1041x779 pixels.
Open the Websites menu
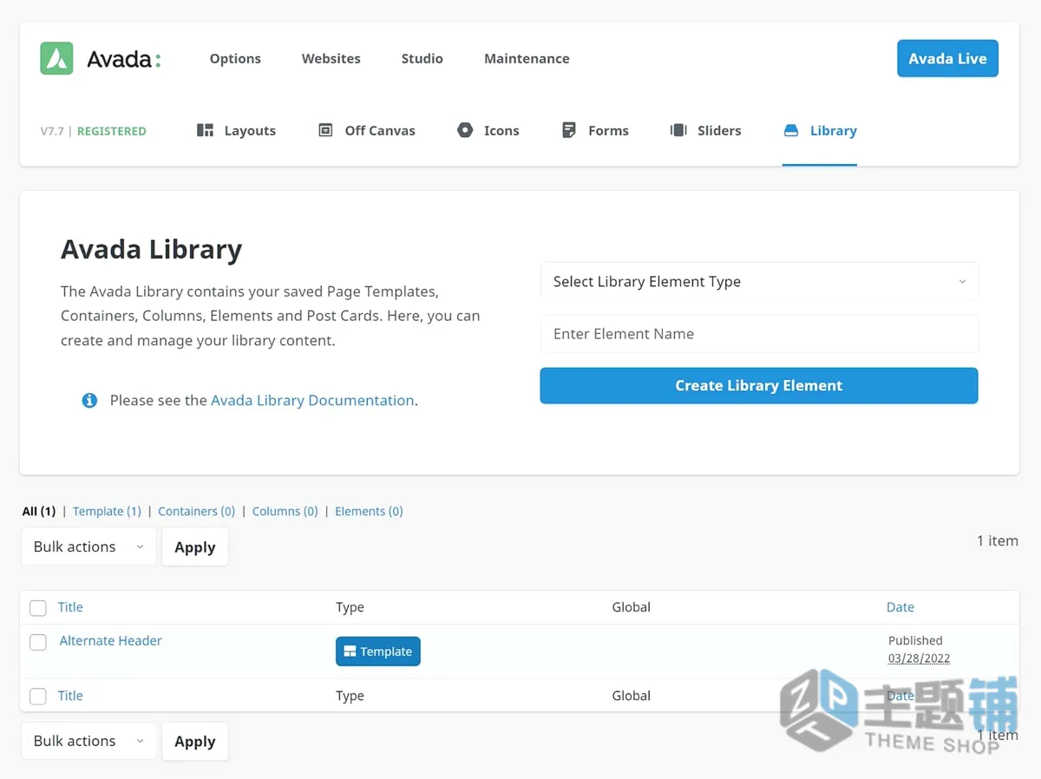[x=331, y=58]
